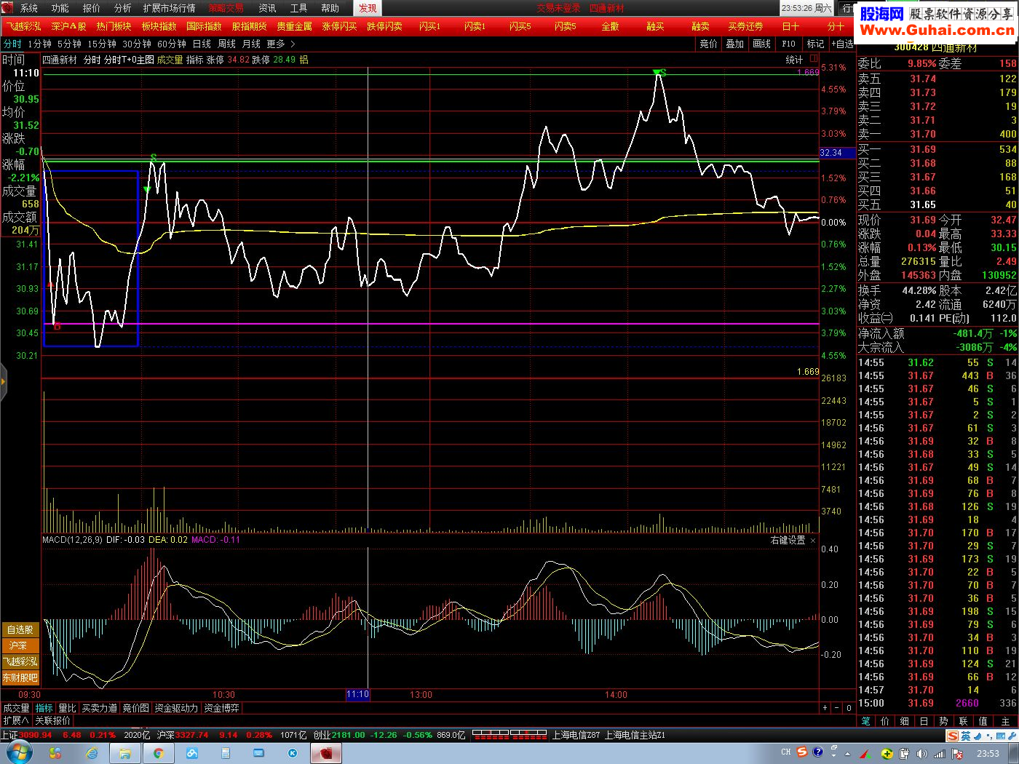Switch to the 发现 tab
Screen dimensions: 1019x764
click(368, 8)
